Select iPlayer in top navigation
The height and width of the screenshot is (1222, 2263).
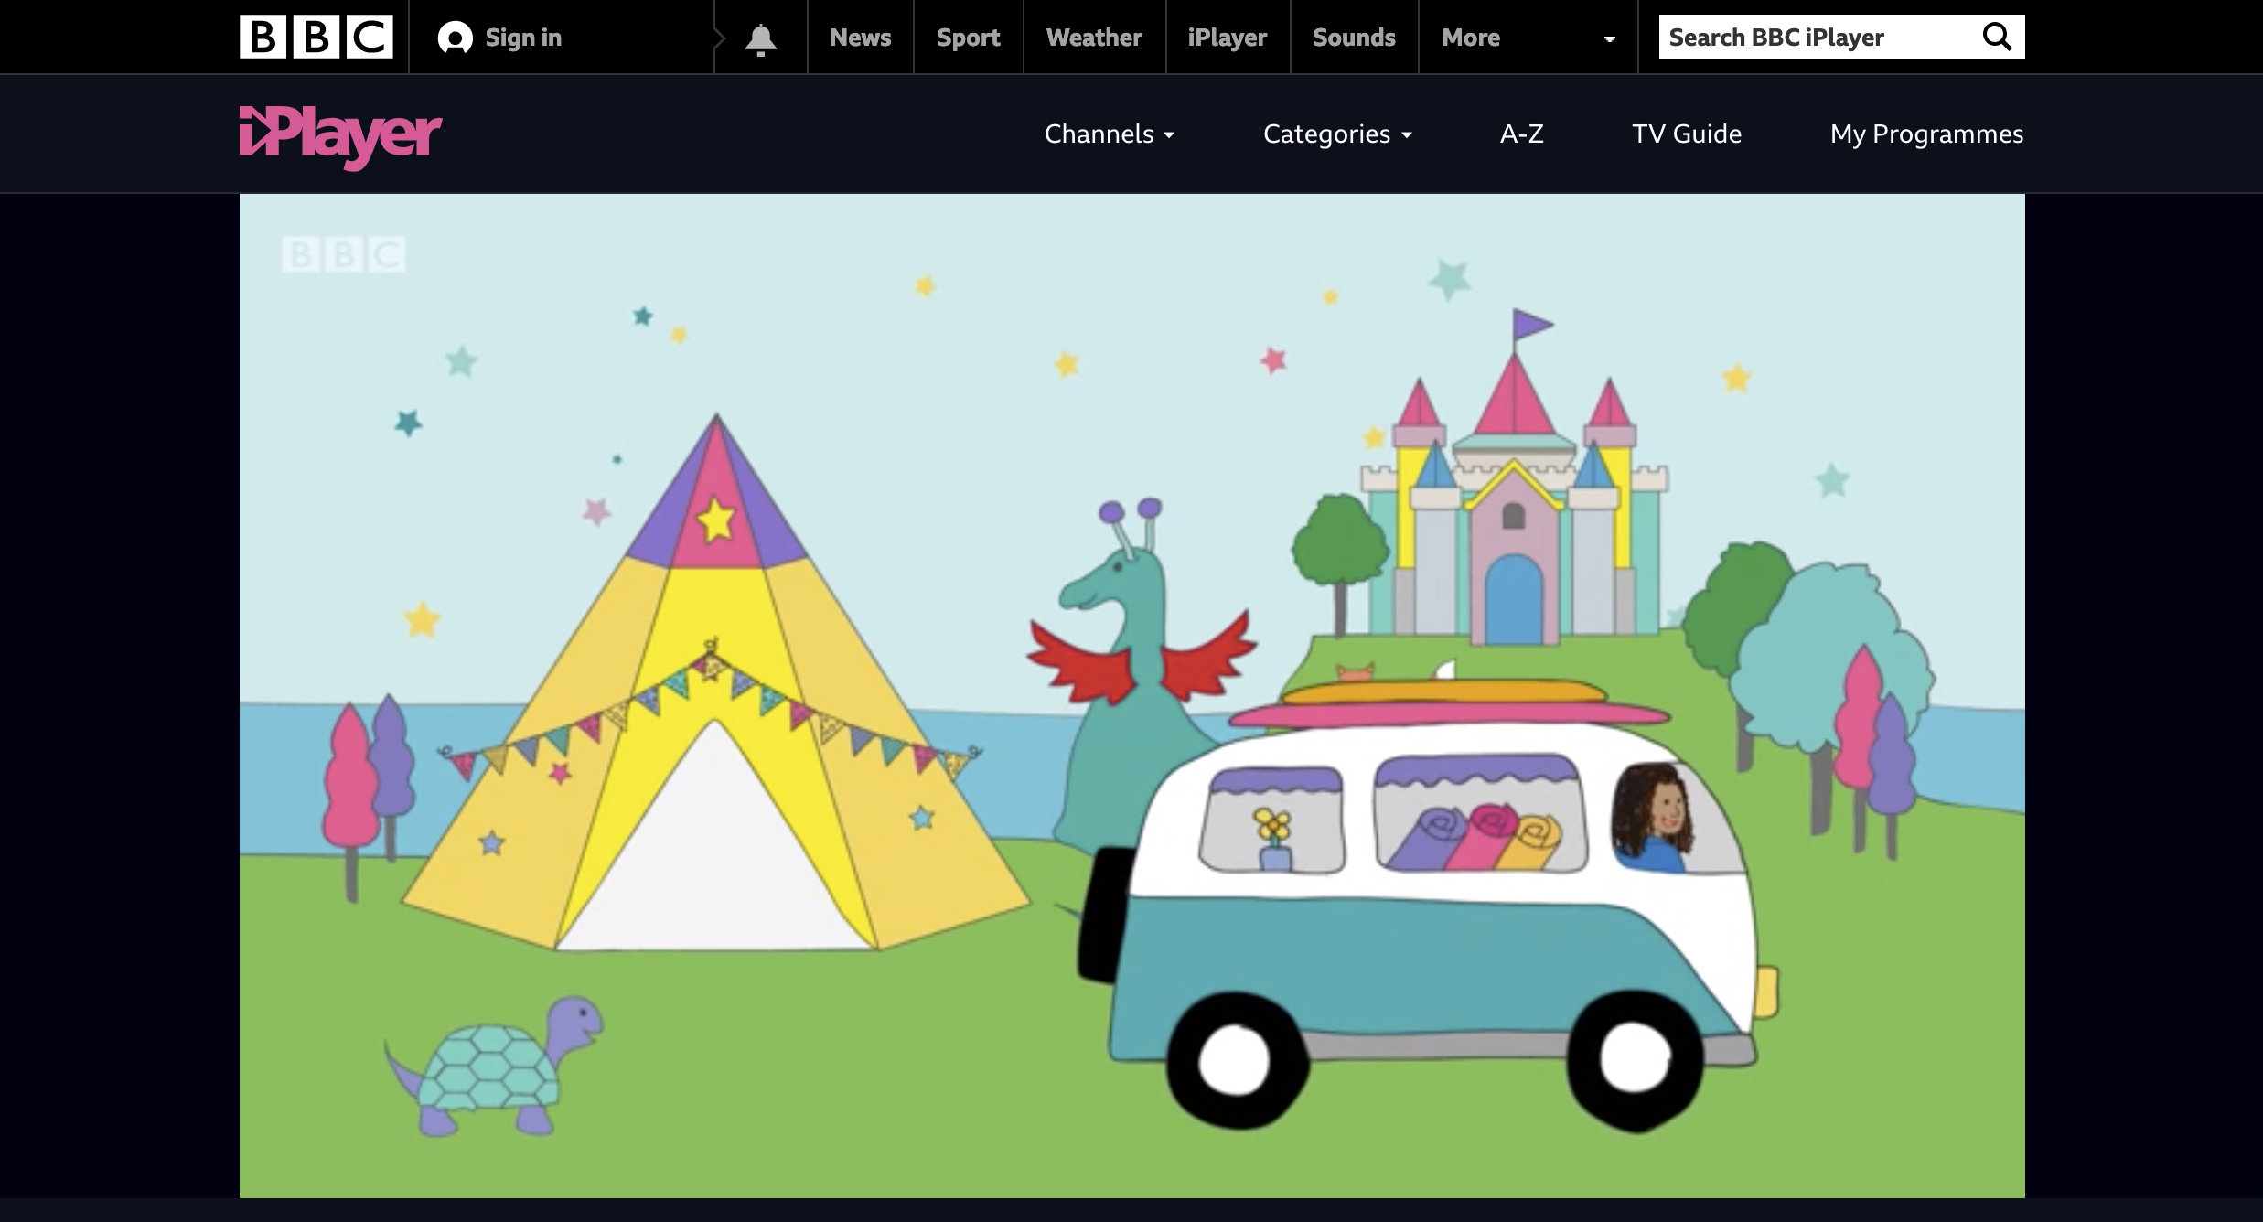click(x=1227, y=38)
